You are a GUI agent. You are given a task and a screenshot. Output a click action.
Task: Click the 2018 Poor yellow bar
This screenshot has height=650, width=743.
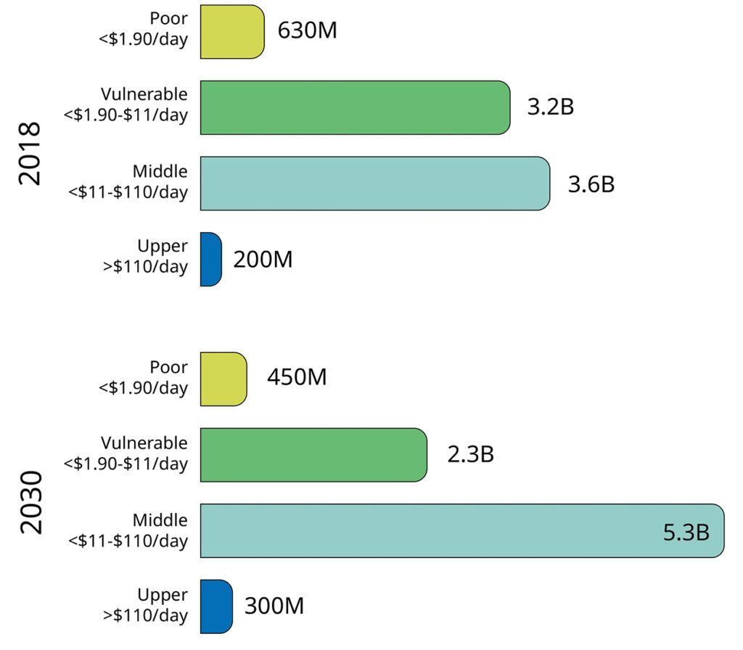click(232, 32)
